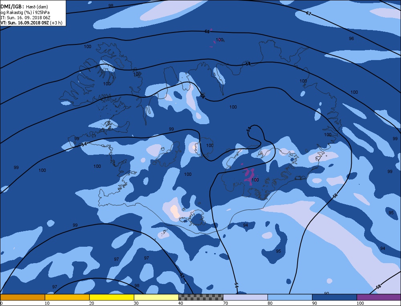
Task: Click the legend tick label '30'
Action: 136,303
